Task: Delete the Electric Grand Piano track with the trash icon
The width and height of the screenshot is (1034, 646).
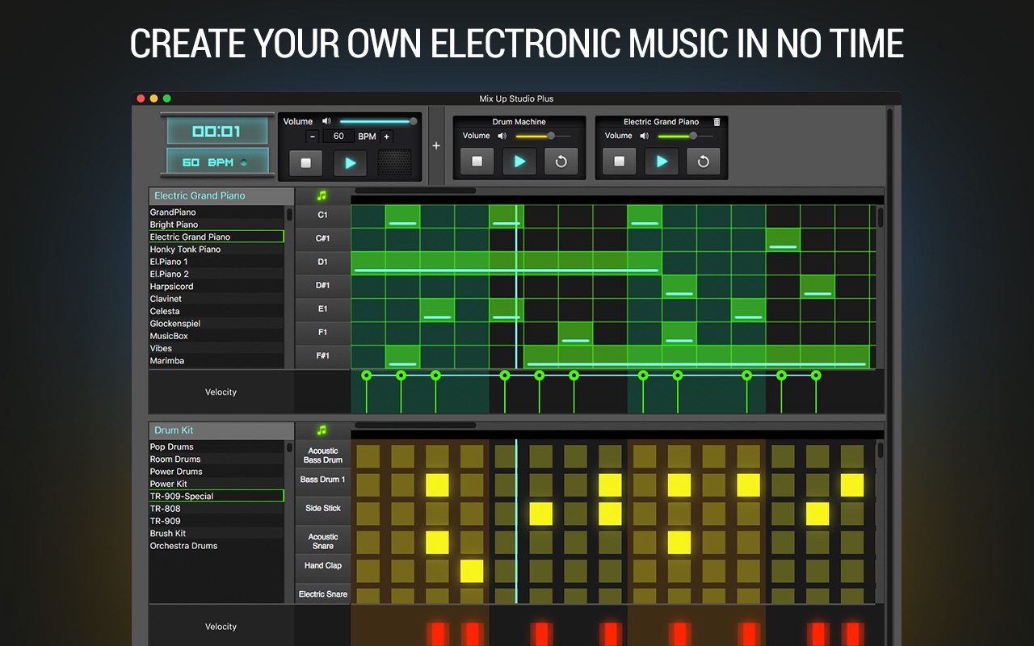Action: point(717,122)
